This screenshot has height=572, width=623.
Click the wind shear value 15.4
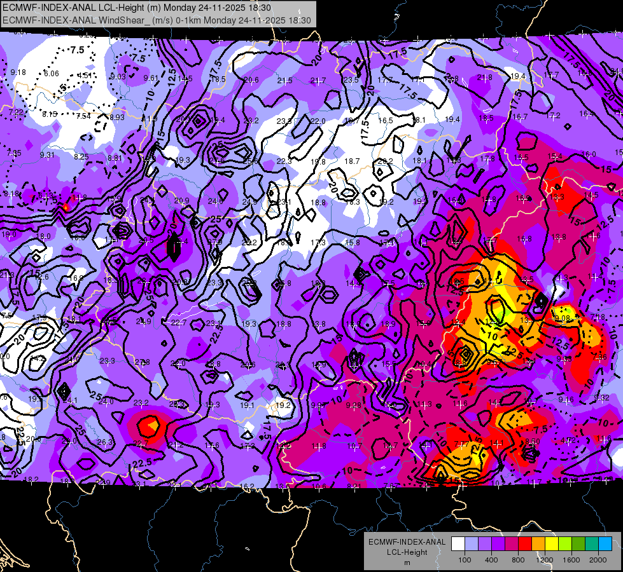pos(555,156)
